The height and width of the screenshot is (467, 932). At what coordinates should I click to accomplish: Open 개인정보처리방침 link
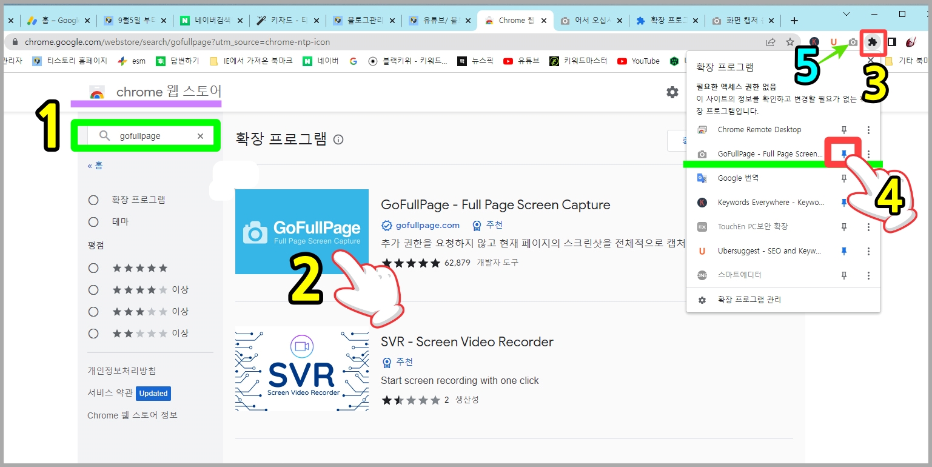(x=122, y=371)
